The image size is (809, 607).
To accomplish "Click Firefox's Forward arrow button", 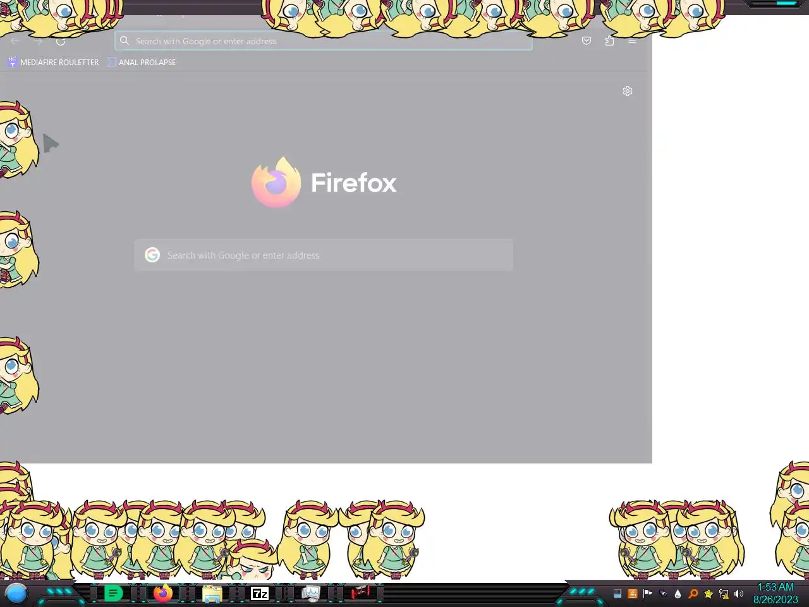I will [x=38, y=41].
